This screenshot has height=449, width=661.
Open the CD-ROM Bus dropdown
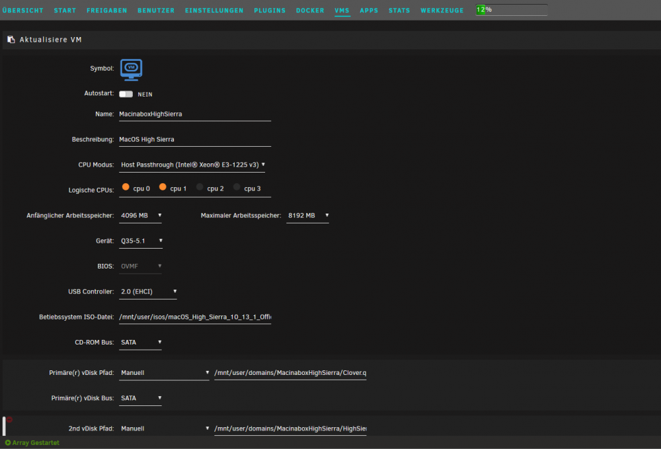141,343
